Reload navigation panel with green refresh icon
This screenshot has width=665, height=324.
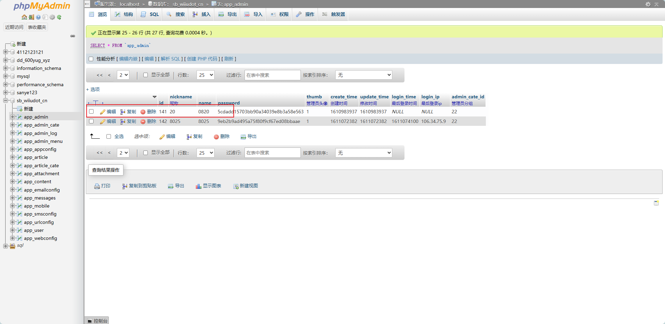59,17
